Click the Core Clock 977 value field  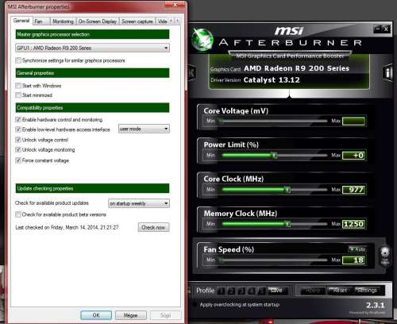354,190
